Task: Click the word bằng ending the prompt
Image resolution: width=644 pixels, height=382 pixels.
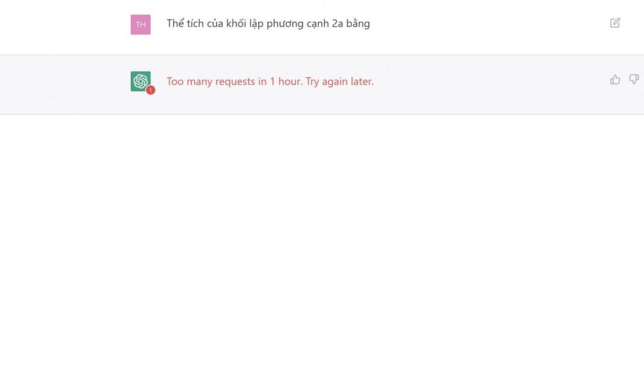Action: pos(358,24)
